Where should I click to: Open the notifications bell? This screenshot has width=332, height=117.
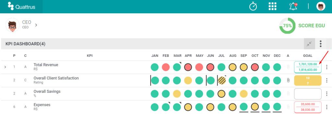293,6
